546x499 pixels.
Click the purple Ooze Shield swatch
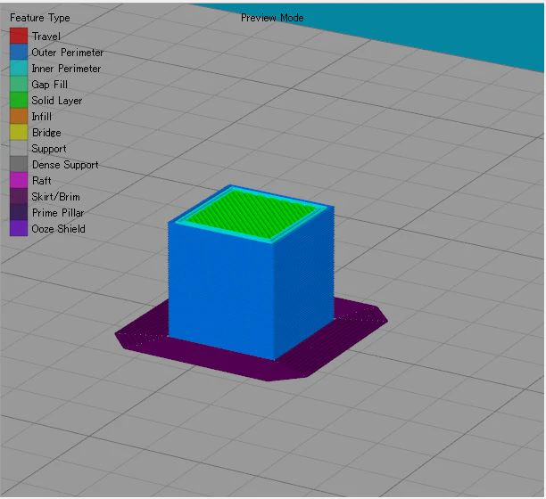pos(19,228)
